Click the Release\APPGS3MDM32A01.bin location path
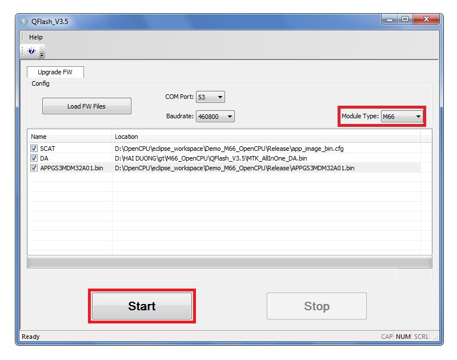Image resolution: width=457 pixels, height=360 pixels. 235,168
